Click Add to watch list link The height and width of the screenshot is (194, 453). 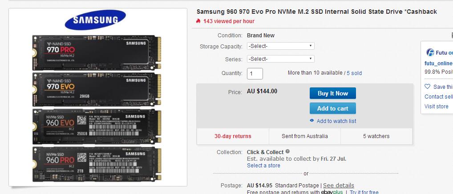(x=336, y=121)
